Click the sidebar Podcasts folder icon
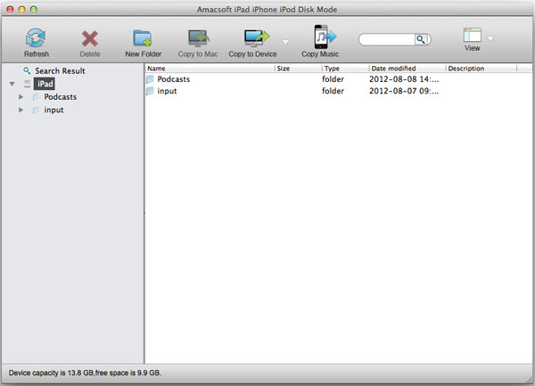The height and width of the screenshot is (386, 535). pyautogui.click(x=36, y=97)
